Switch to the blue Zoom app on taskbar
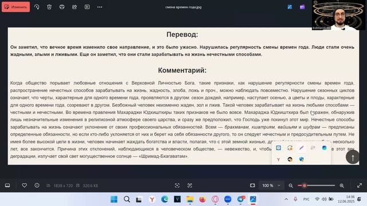This screenshot has height=206, width=367. (x=228, y=199)
